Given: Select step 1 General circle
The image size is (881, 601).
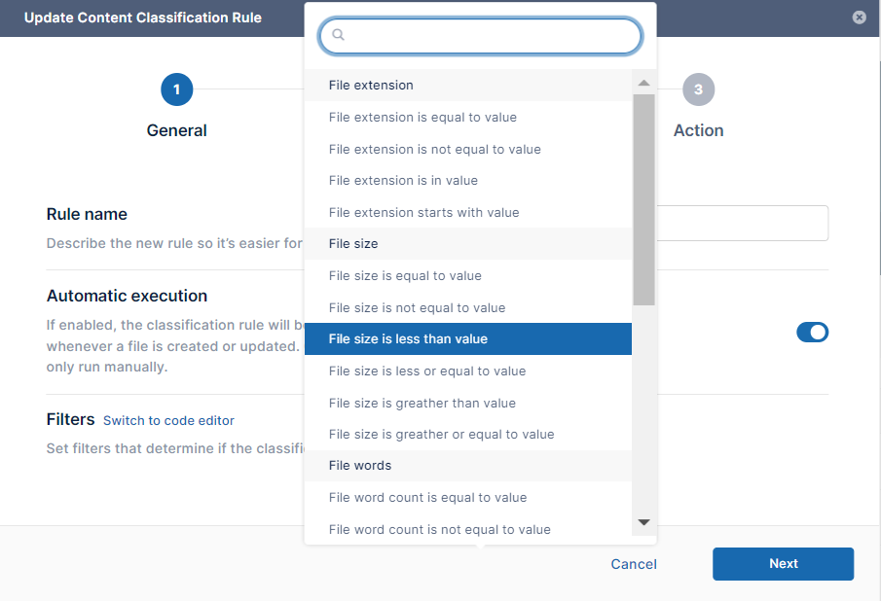Looking at the screenshot, I should coord(176,89).
